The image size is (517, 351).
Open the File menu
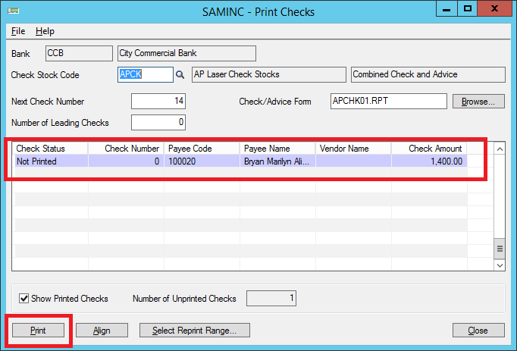[18, 31]
